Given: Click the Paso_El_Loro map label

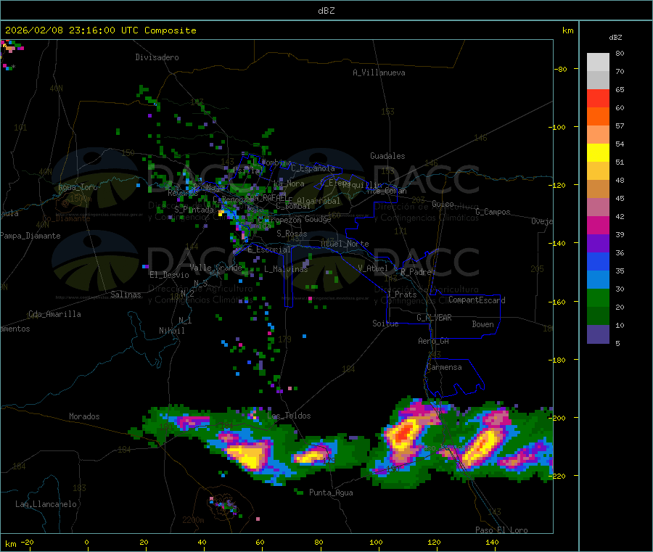Looking at the screenshot, I should [501, 530].
